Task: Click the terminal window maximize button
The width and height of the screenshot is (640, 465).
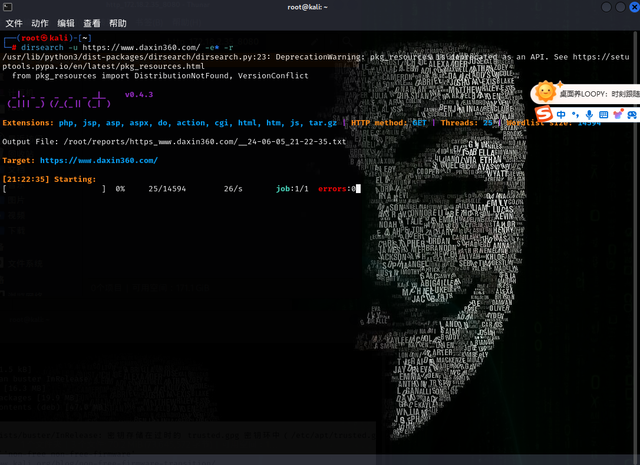Action: (x=621, y=7)
